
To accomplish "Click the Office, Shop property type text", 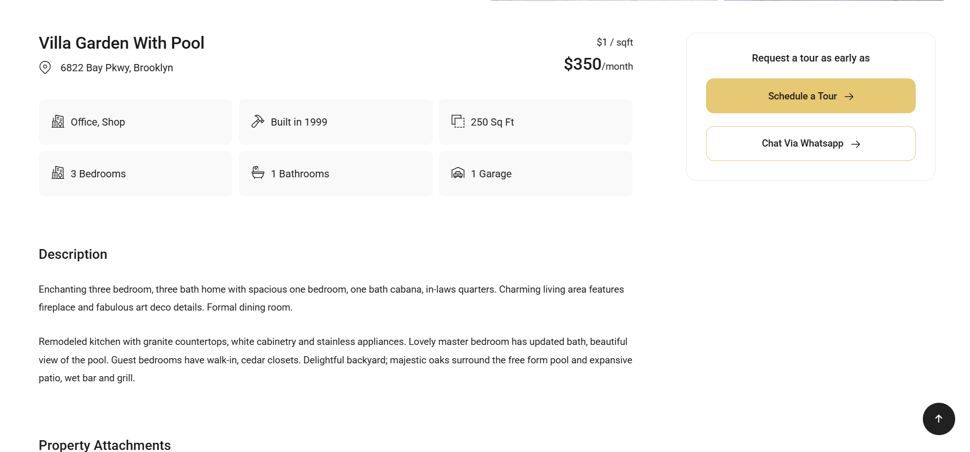I will coord(98,122).
